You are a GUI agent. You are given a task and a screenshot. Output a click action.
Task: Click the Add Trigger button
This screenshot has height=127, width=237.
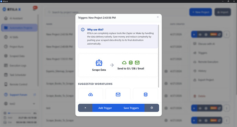[x=105, y=108]
